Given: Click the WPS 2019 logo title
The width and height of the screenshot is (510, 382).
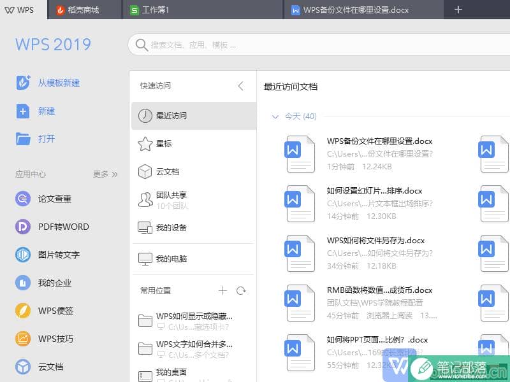Looking at the screenshot, I should pyautogui.click(x=54, y=45).
